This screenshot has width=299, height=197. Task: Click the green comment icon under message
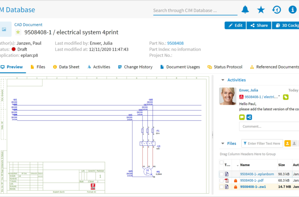click(x=242, y=117)
